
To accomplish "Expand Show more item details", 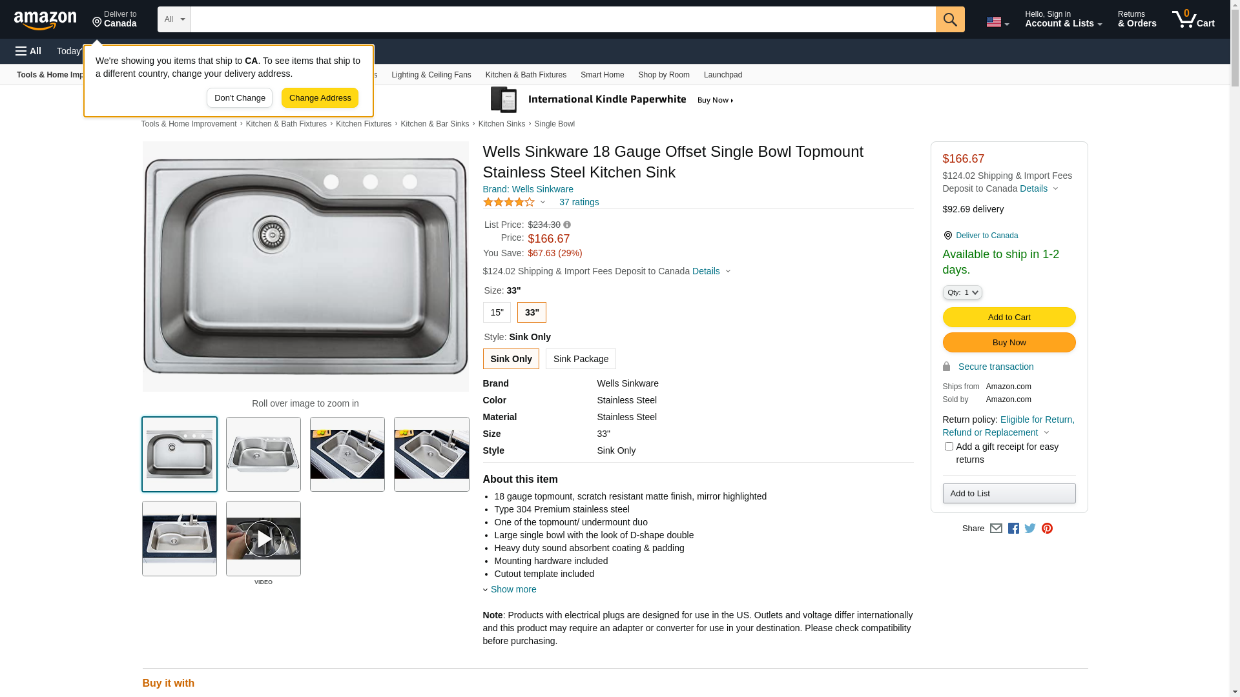I will click(x=513, y=589).
